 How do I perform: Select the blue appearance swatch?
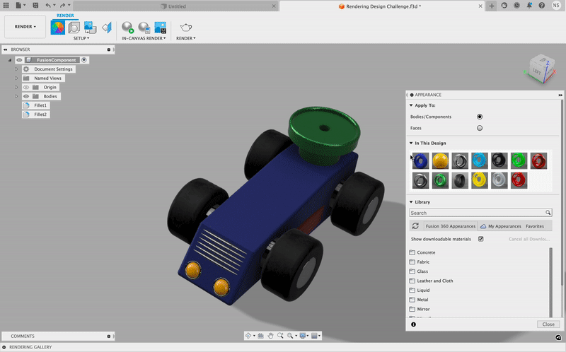click(x=420, y=161)
